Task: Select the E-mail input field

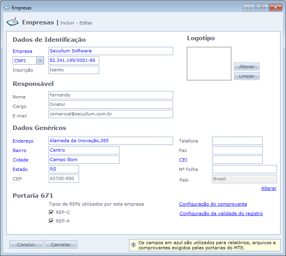Action: coord(111,114)
